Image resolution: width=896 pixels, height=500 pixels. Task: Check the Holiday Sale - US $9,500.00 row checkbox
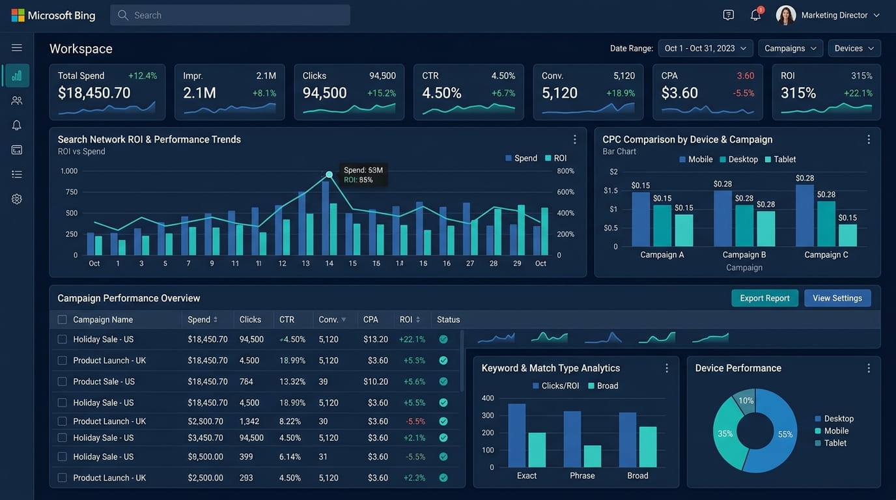[63, 457]
